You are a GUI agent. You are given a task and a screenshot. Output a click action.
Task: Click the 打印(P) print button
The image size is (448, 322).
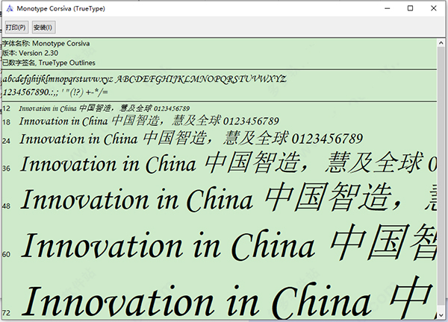click(x=16, y=28)
